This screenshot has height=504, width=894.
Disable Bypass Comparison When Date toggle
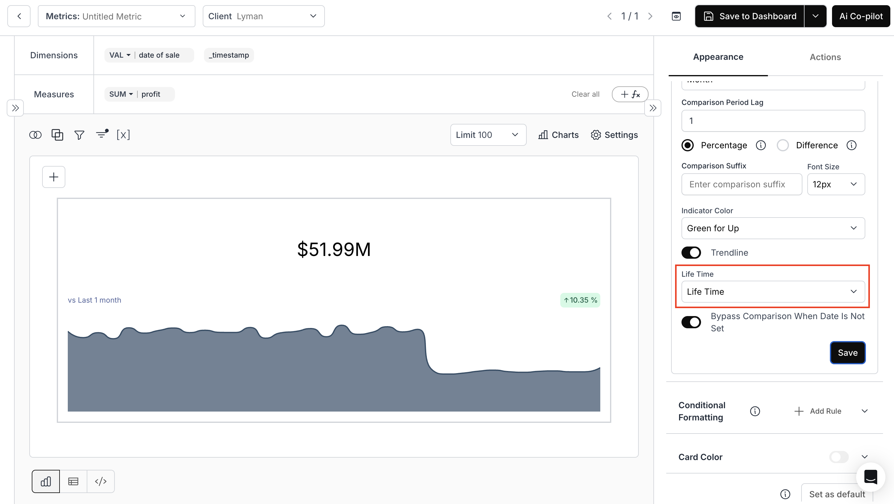[691, 322]
